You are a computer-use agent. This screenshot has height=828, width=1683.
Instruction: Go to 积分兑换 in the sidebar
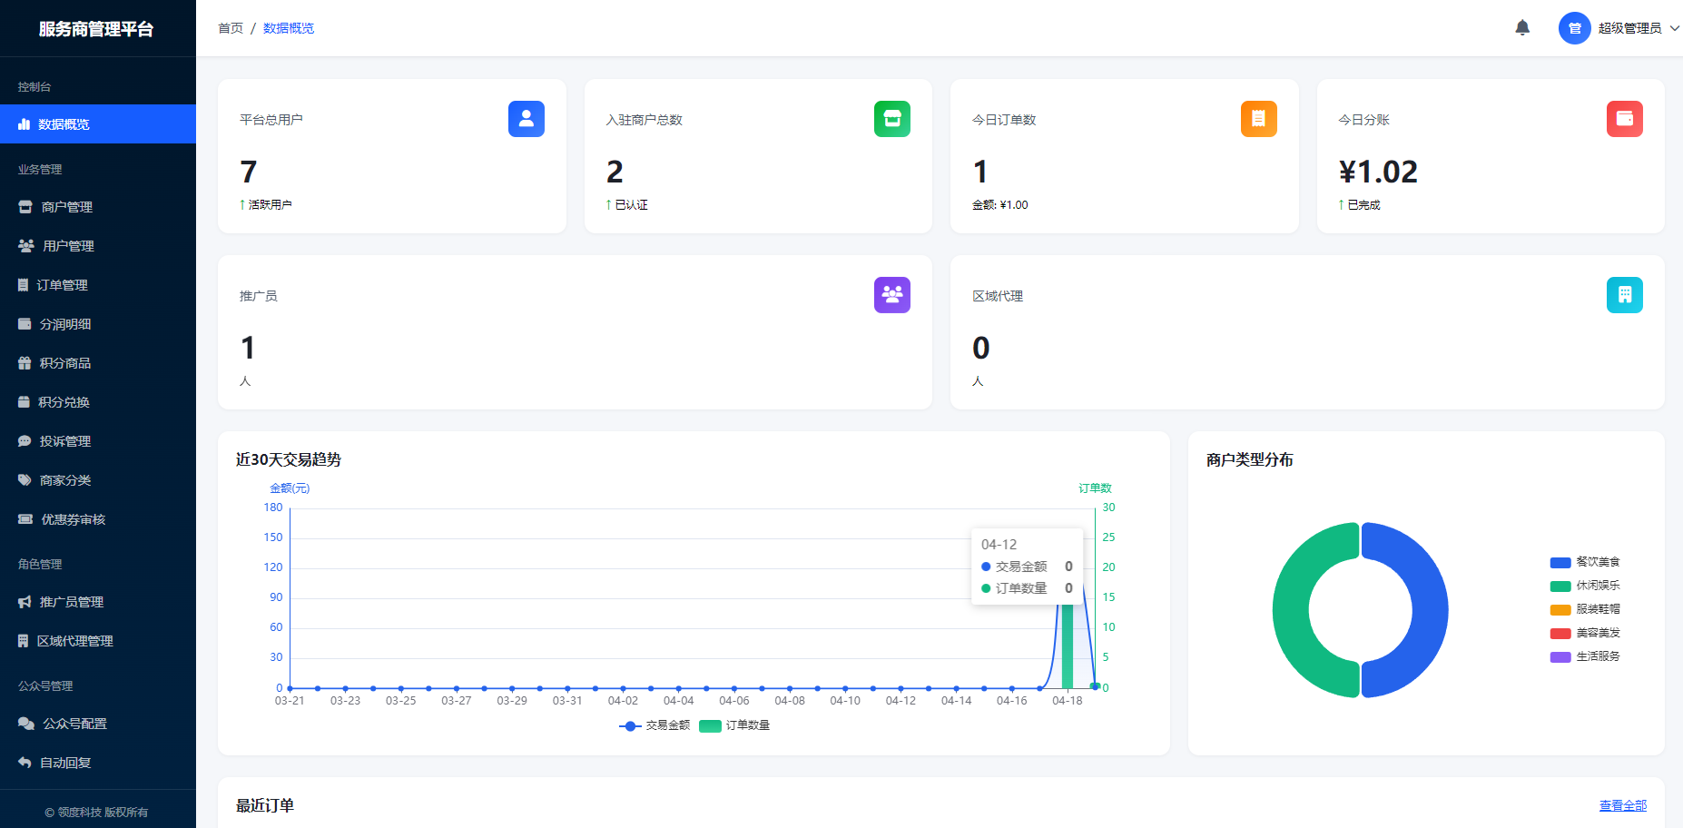click(x=98, y=402)
